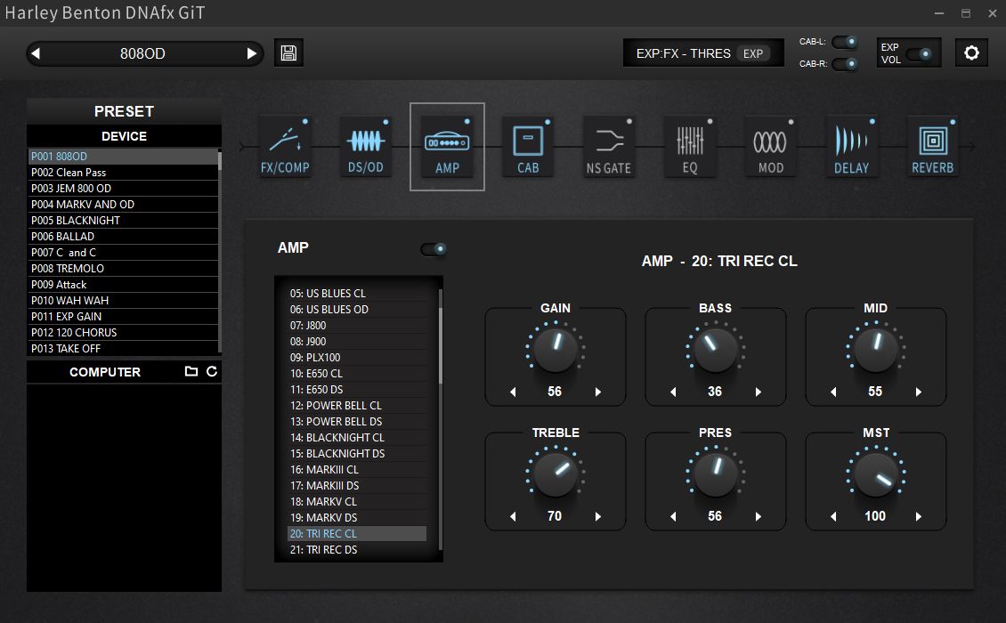Increase the MID value
1006x623 pixels.
pyautogui.click(x=919, y=392)
